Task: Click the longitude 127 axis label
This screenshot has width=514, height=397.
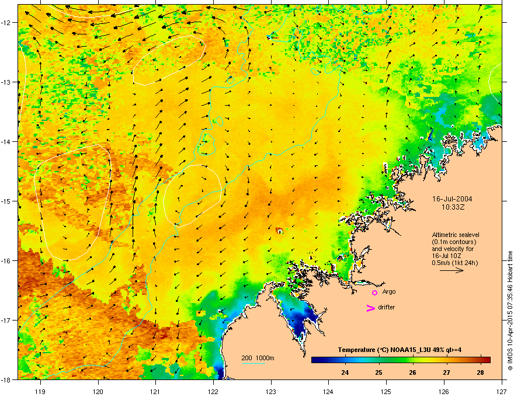Action: click(x=502, y=391)
